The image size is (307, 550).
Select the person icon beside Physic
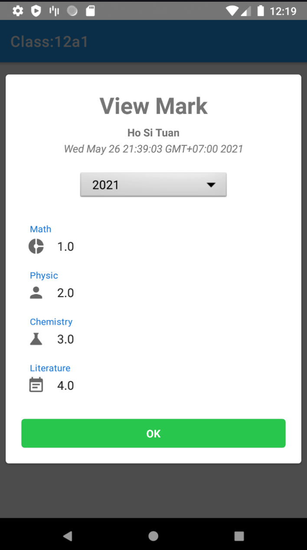pos(36,292)
